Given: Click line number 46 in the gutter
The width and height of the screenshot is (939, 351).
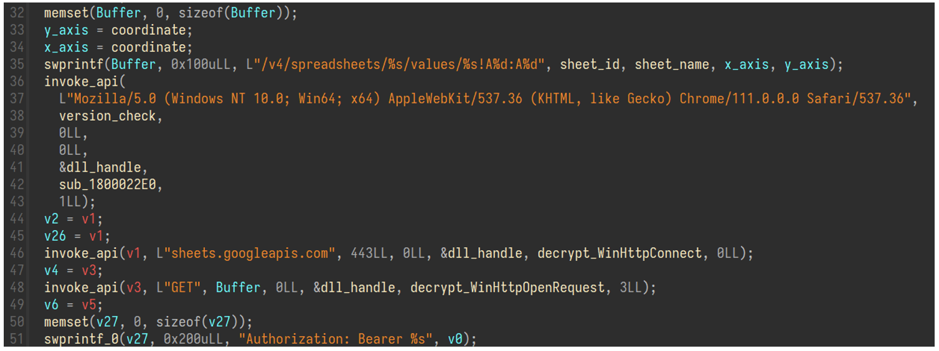Looking at the screenshot, I should [x=17, y=253].
